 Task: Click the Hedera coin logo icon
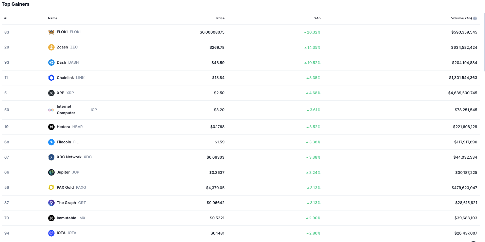(x=51, y=127)
